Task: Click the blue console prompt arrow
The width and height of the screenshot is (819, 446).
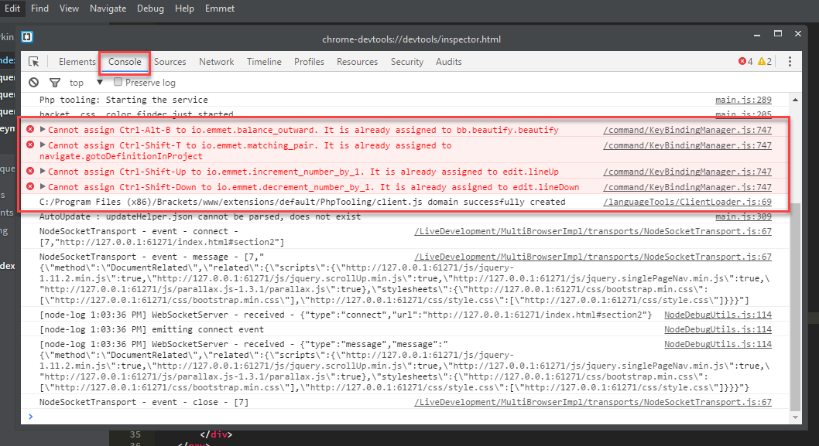Action: (30, 417)
